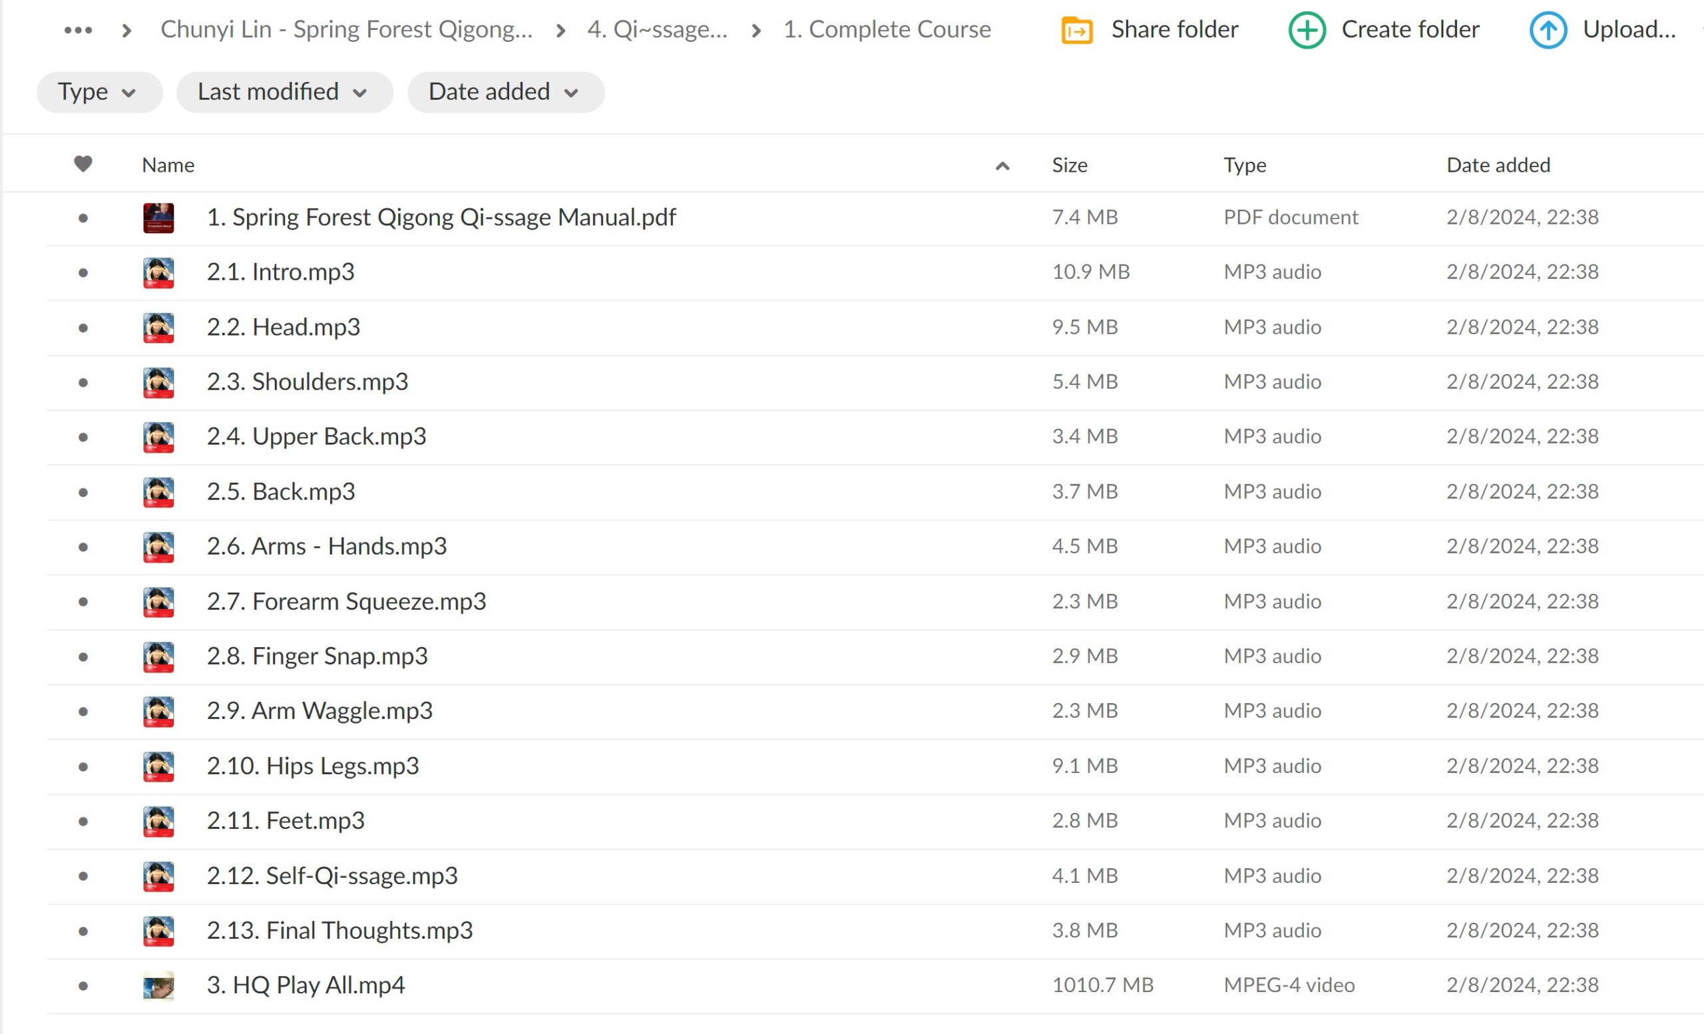Select file name 2.1. Intro.mp3
The width and height of the screenshot is (1704, 1034).
pyautogui.click(x=280, y=272)
